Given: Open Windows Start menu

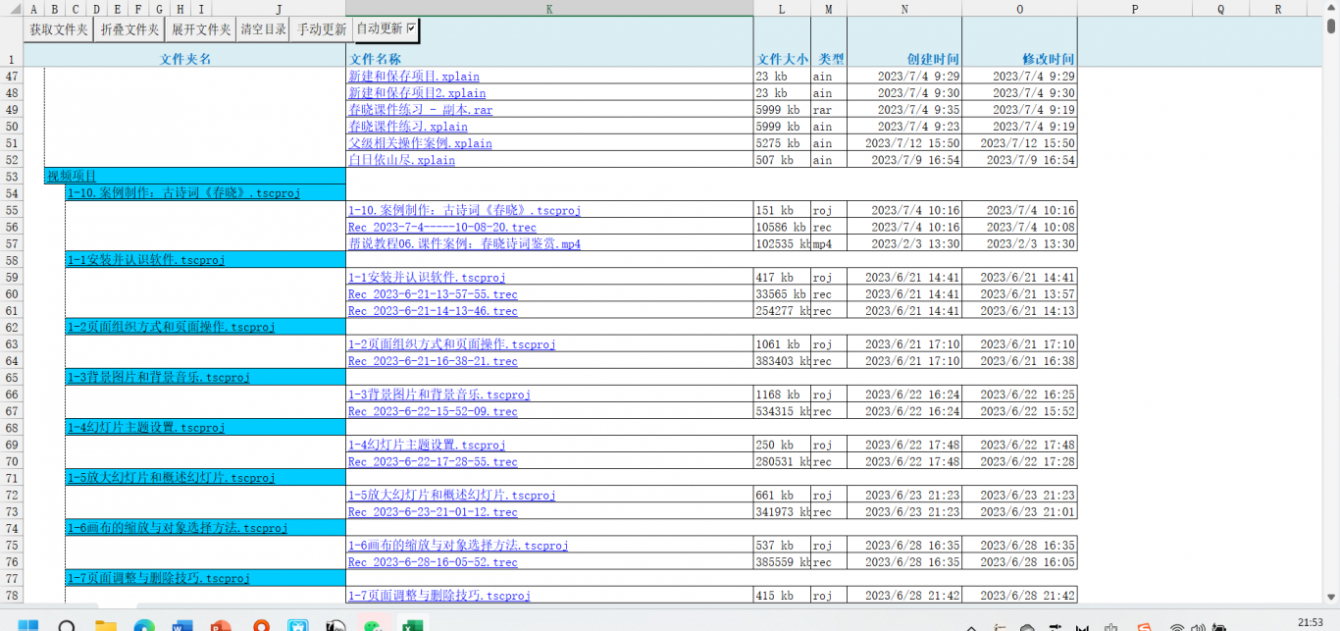Looking at the screenshot, I should coord(28,625).
